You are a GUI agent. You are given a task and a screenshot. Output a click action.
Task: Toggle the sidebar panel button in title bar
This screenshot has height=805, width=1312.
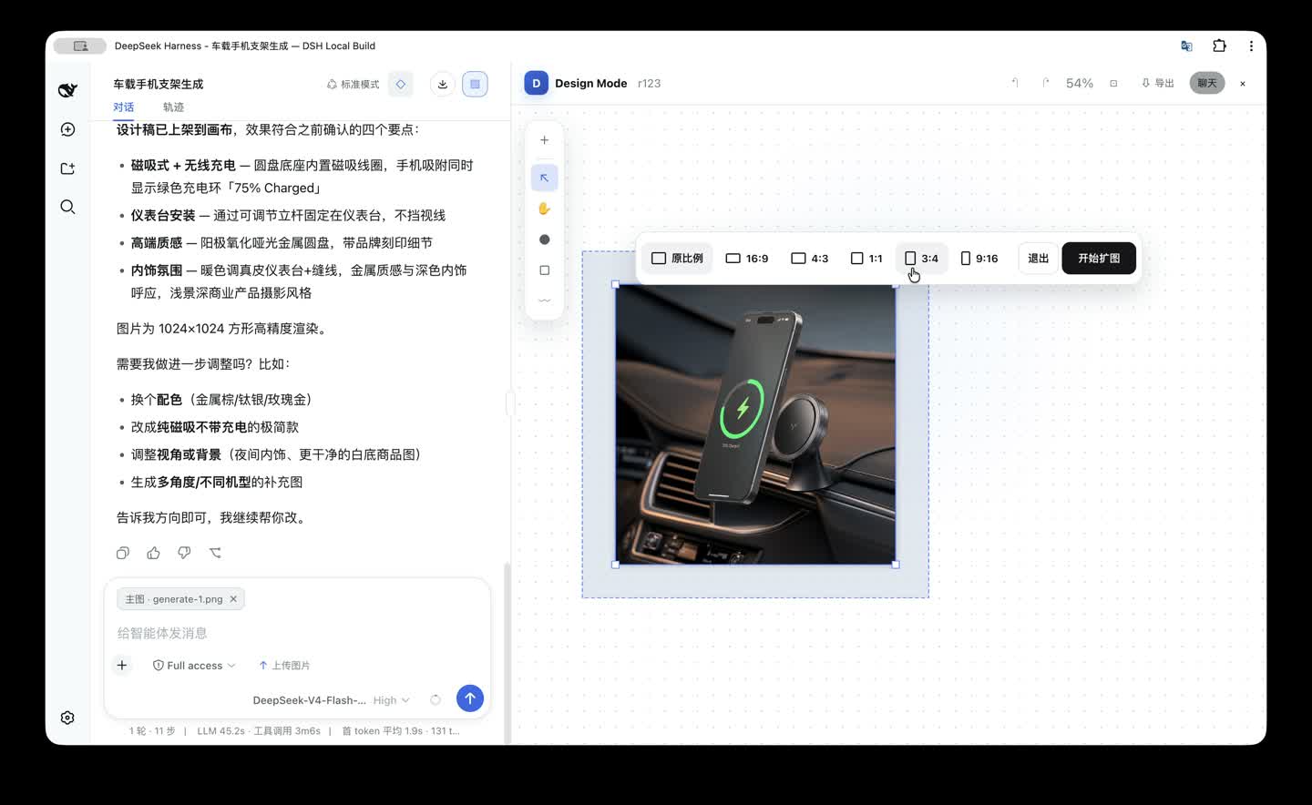click(x=80, y=46)
